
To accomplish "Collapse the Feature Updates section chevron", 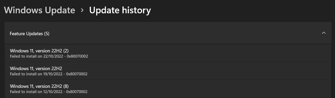I will (324, 33).
